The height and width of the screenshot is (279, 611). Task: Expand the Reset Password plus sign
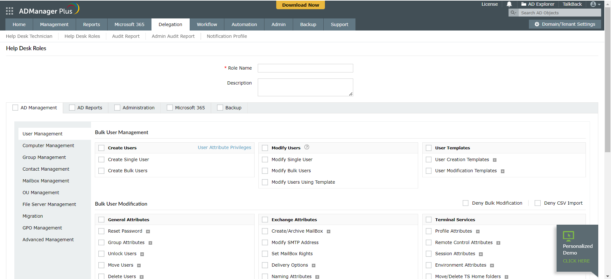point(148,232)
